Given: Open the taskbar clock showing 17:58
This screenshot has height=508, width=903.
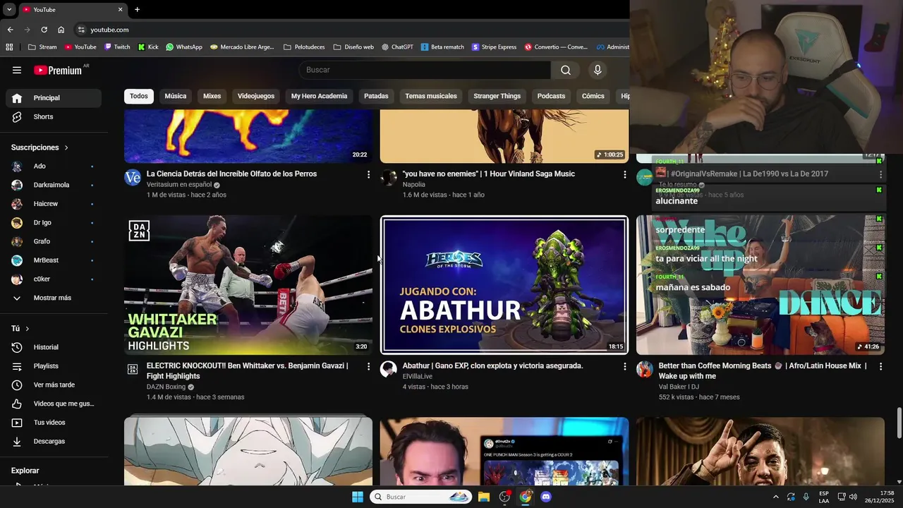Looking at the screenshot, I should [x=879, y=497].
